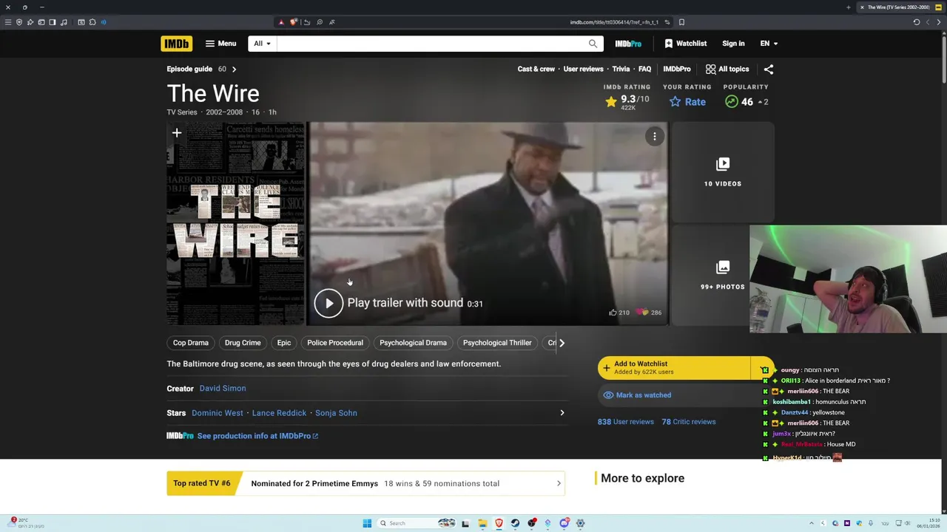Open trailer three-dot options menu
This screenshot has height=532, width=947.
(654, 136)
